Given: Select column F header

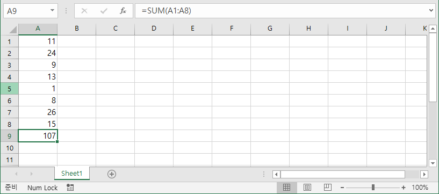Looking at the screenshot, I should 231,29.
